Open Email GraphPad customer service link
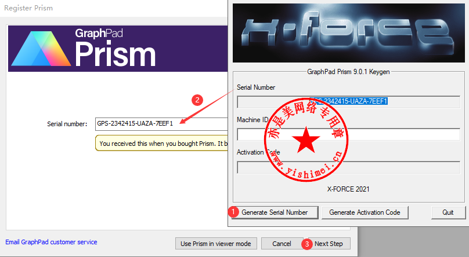469x257 pixels. tap(51, 242)
